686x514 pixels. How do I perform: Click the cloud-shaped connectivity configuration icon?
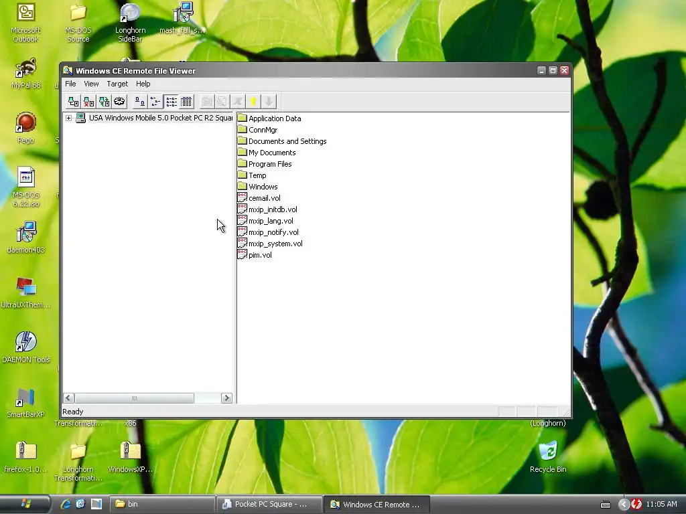coord(119,102)
